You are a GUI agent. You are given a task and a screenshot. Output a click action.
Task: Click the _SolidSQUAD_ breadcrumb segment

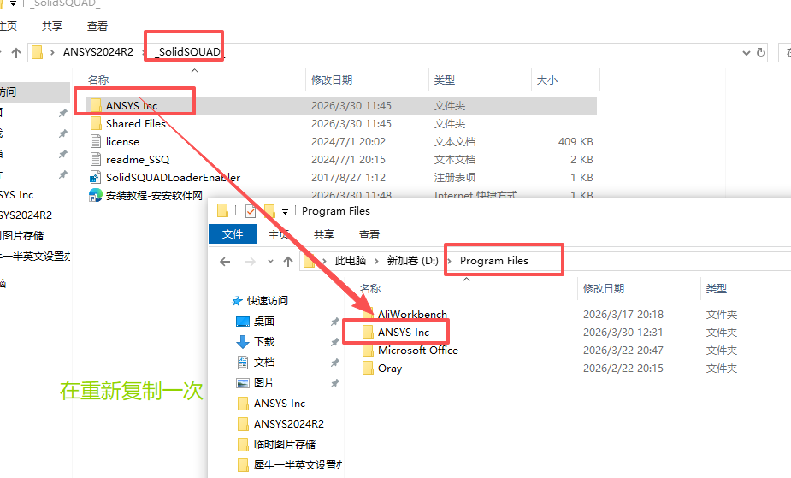coord(190,52)
